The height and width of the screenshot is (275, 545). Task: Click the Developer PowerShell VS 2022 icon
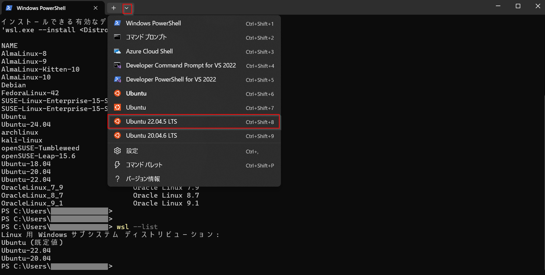click(117, 79)
